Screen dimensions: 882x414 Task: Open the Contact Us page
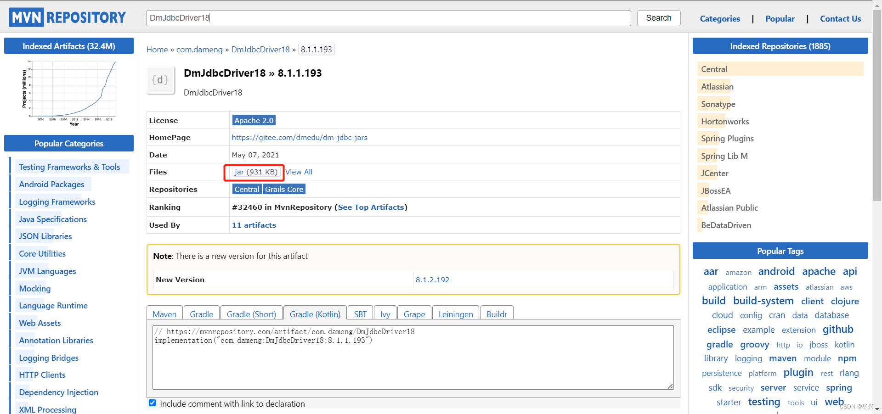840,18
